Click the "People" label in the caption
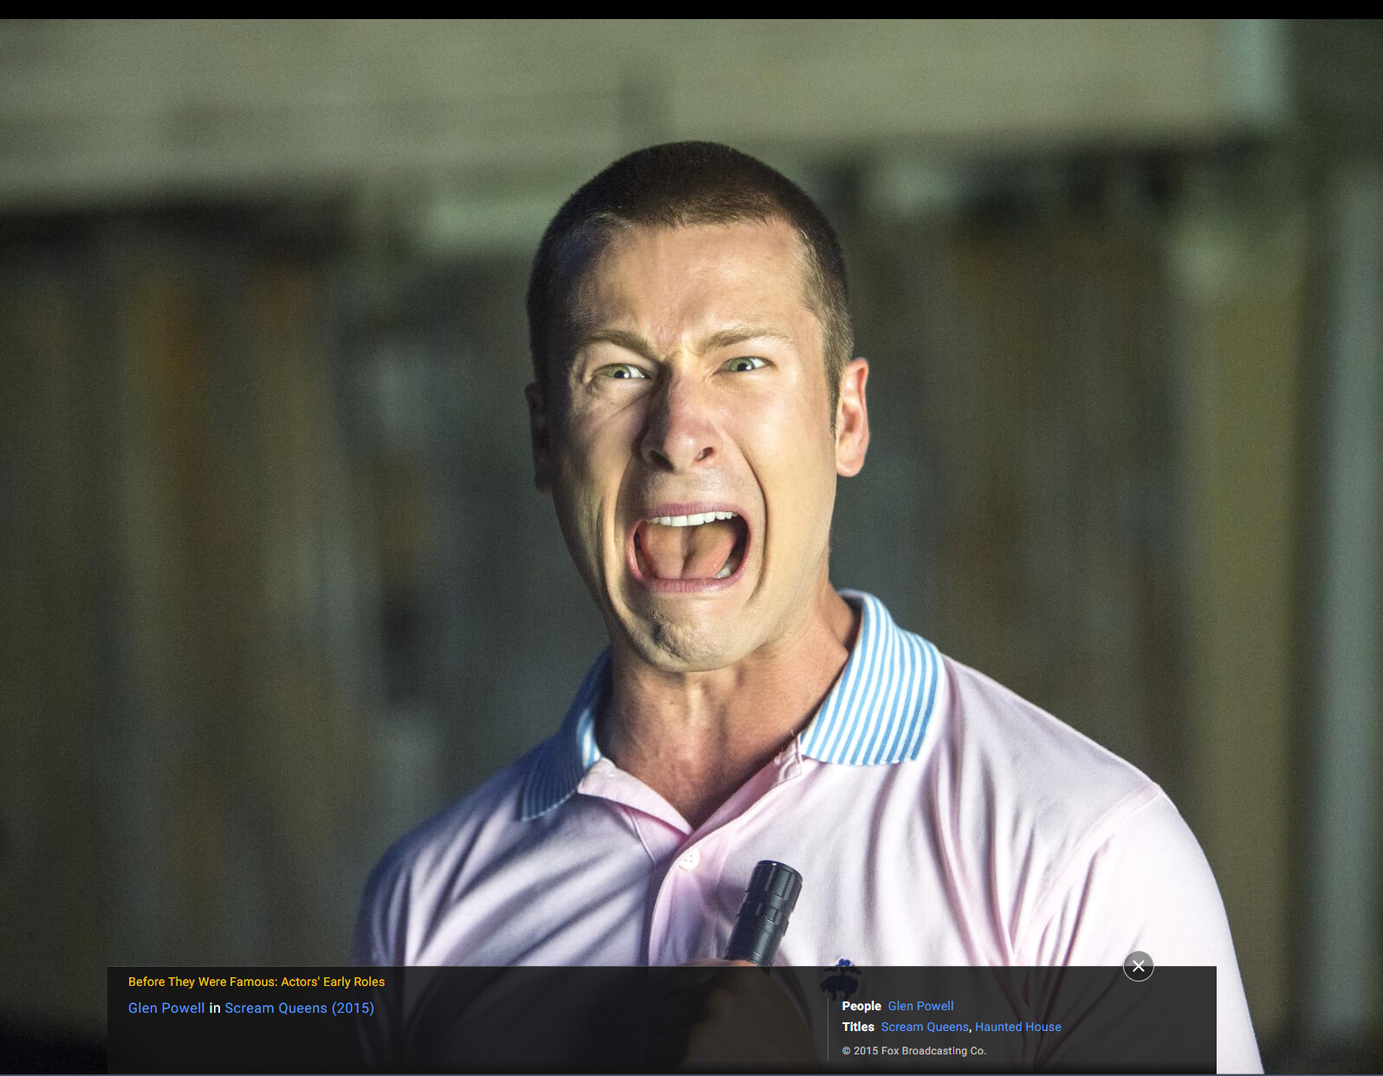 (861, 1006)
